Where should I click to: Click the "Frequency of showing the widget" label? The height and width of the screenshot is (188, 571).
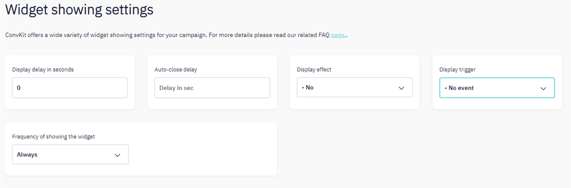[x=54, y=136]
